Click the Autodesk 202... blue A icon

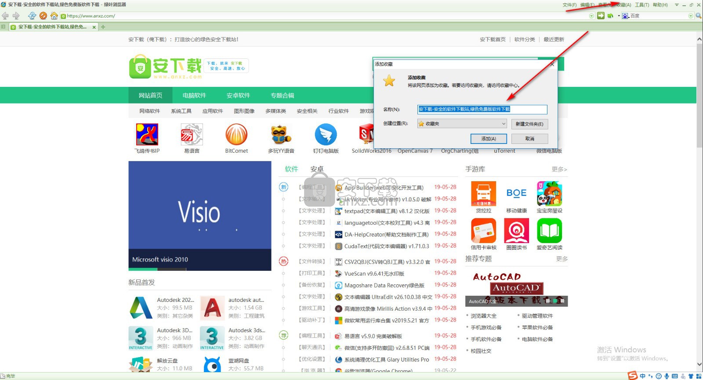point(141,308)
